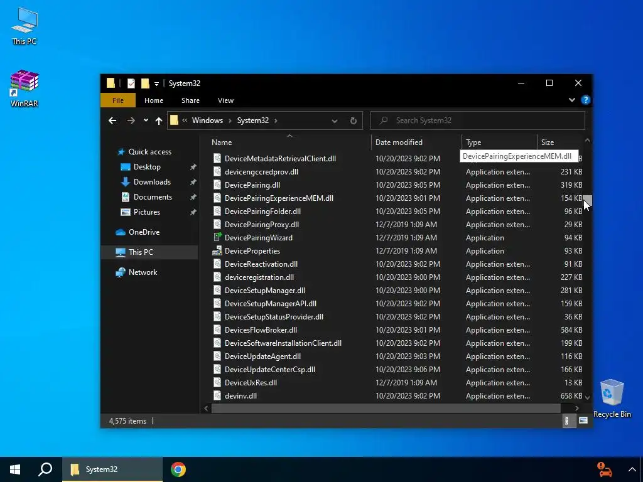Click the Search System32 field
This screenshot has height=482, width=643.
(478, 120)
